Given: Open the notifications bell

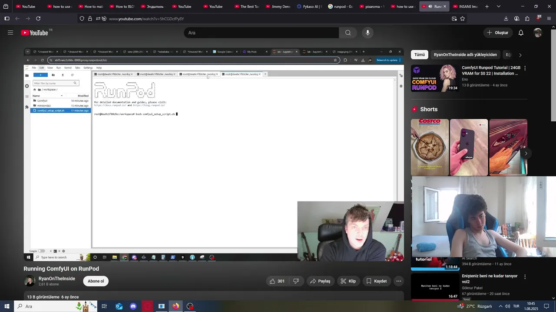Looking at the screenshot, I should (521, 32).
